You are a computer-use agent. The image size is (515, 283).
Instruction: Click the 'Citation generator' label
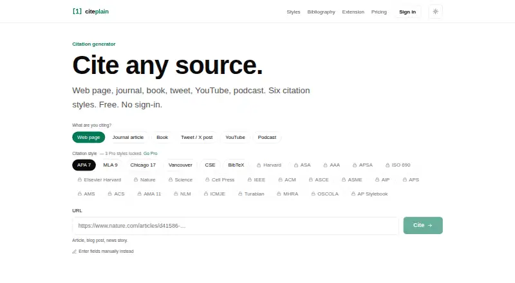pos(93,44)
